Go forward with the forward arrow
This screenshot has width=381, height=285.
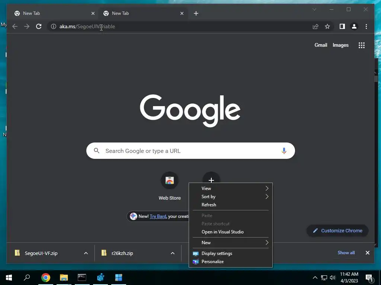(x=27, y=26)
